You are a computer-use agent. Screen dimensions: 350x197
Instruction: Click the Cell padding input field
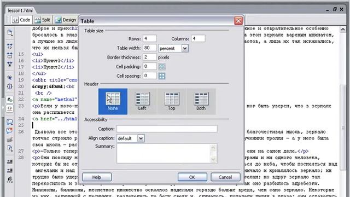coord(149,67)
